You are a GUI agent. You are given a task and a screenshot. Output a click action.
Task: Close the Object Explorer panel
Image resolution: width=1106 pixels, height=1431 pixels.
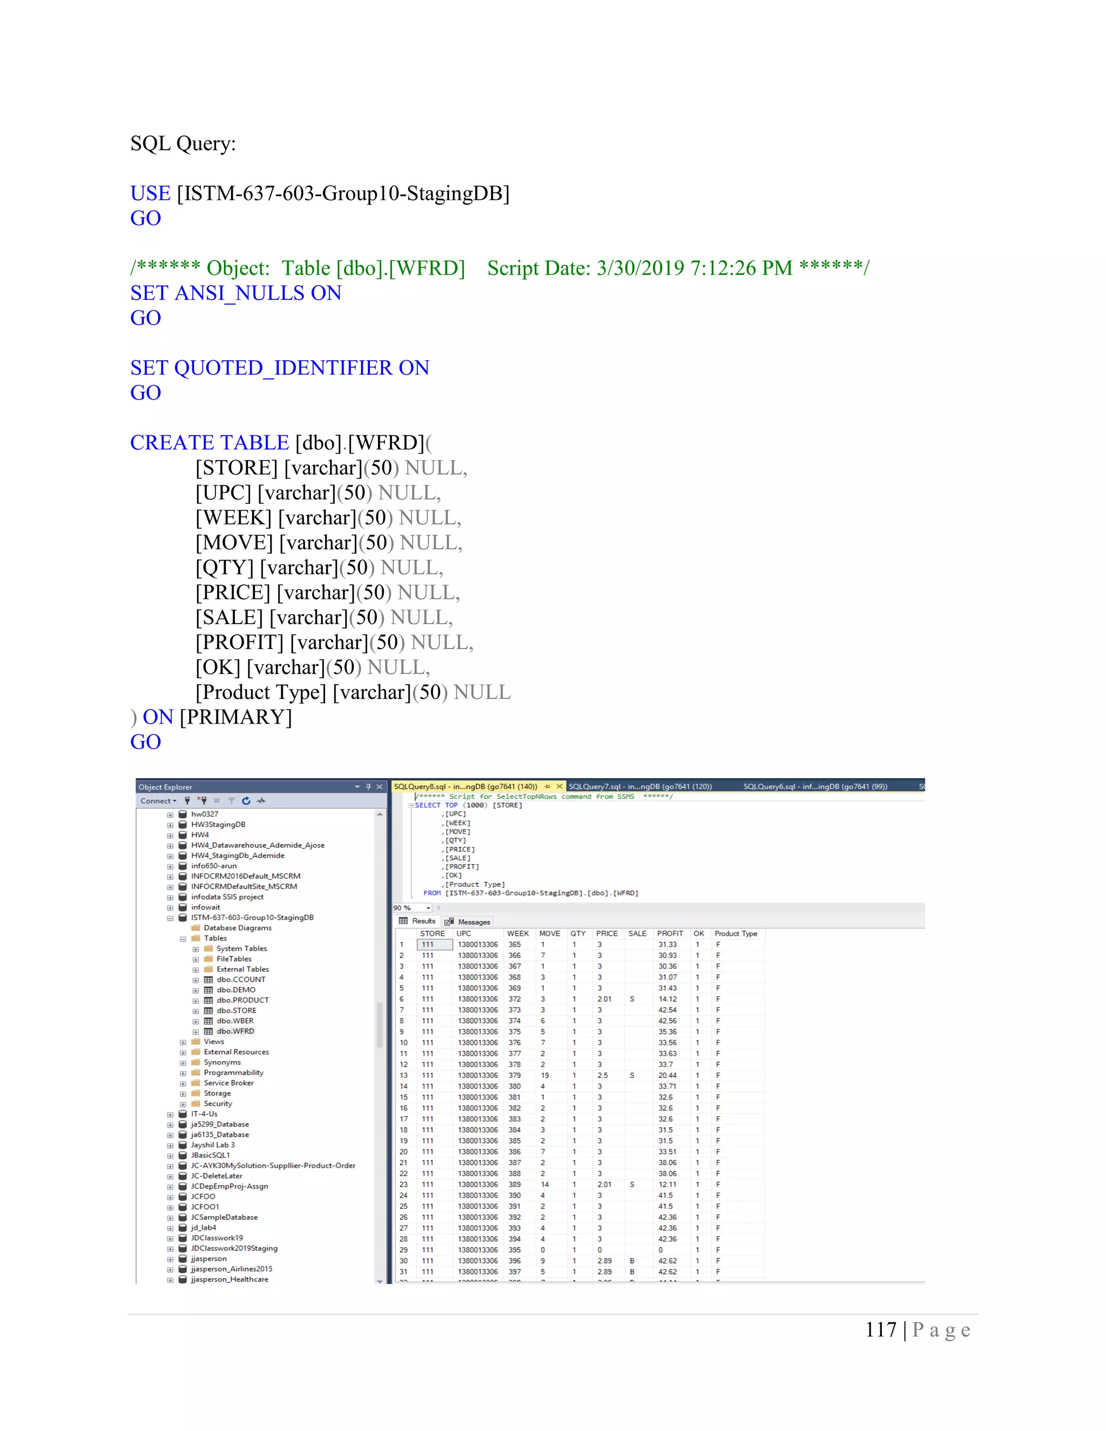379,787
